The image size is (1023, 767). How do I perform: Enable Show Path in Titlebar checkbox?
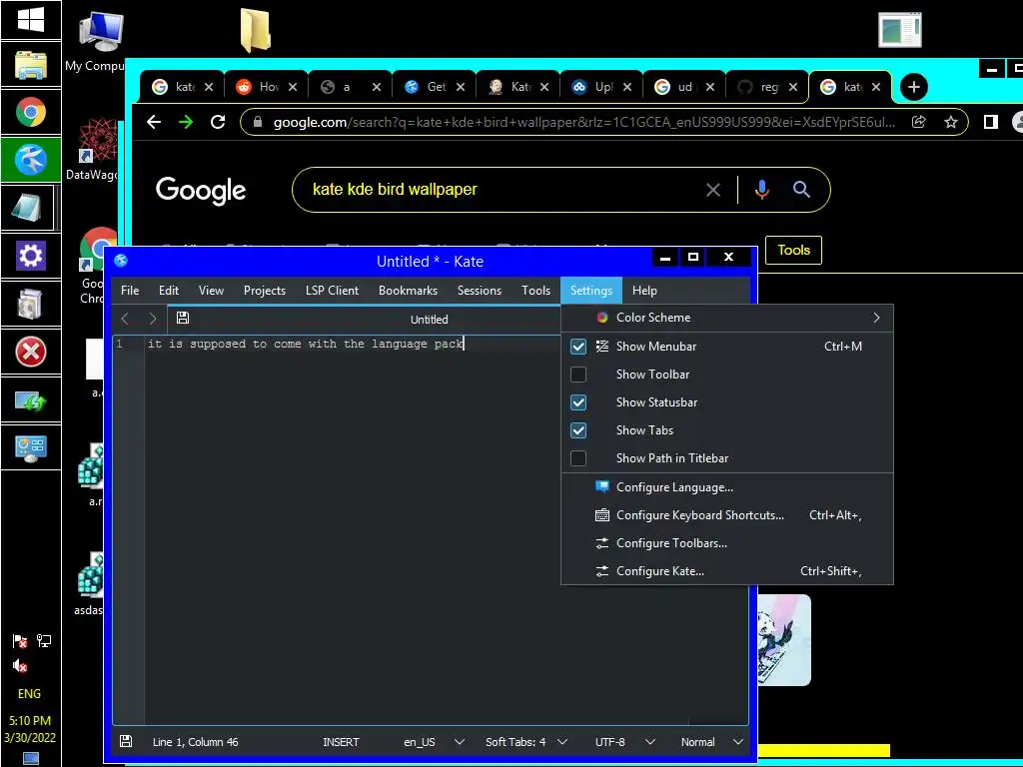tap(578, 458)
